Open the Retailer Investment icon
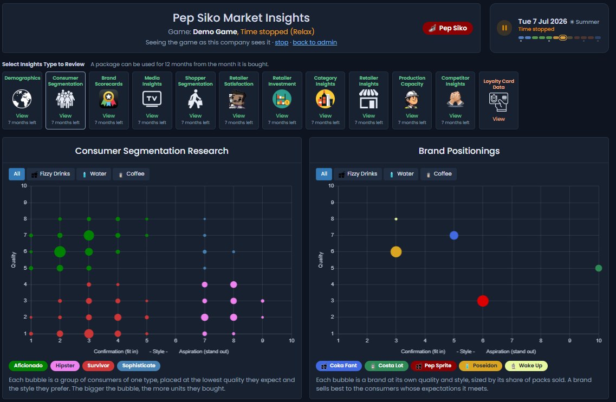Viewport: 616px width, 402px height. coord(282,99)
